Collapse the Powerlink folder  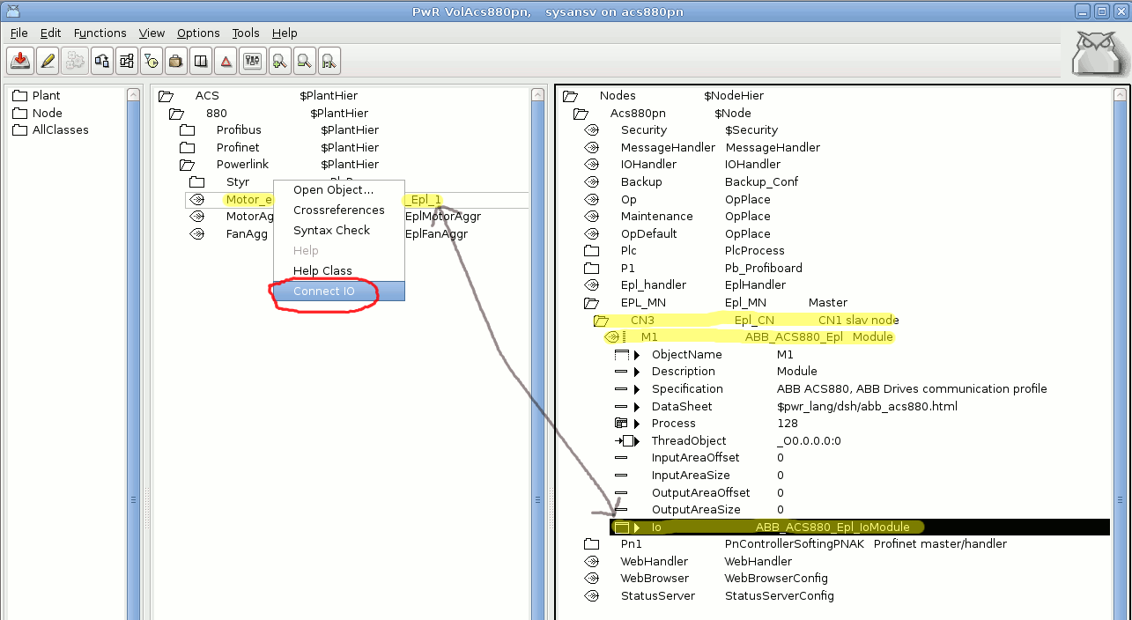tap(187, 165)
